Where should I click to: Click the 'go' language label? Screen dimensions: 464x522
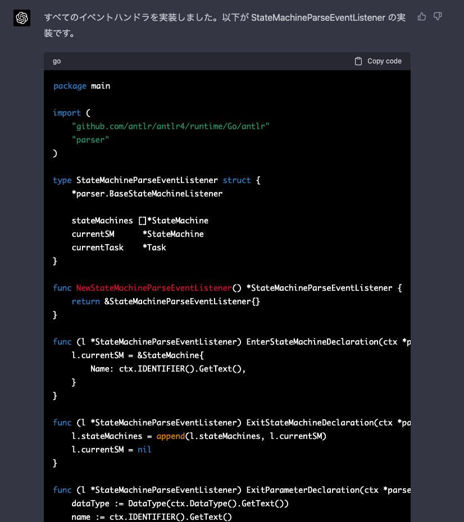pyautogui.click(x=57, y=61)
